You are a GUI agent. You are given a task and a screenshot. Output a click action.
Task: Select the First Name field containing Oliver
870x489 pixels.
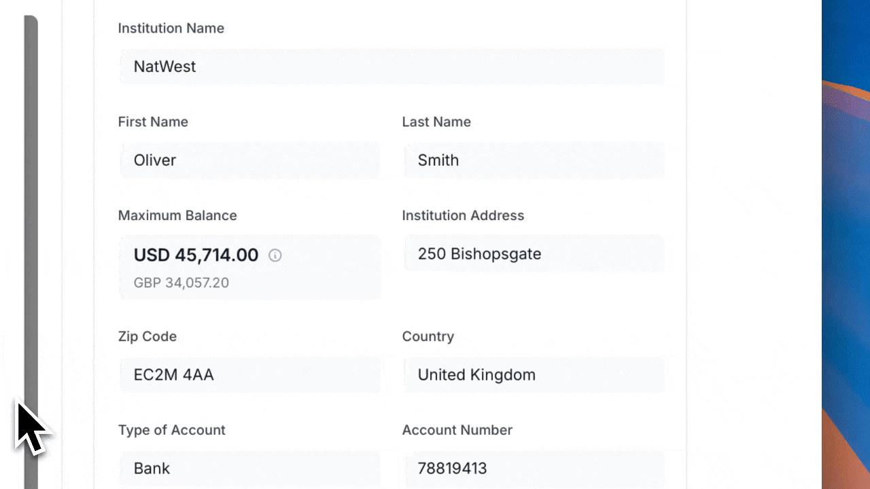click(x=249, y=160)
